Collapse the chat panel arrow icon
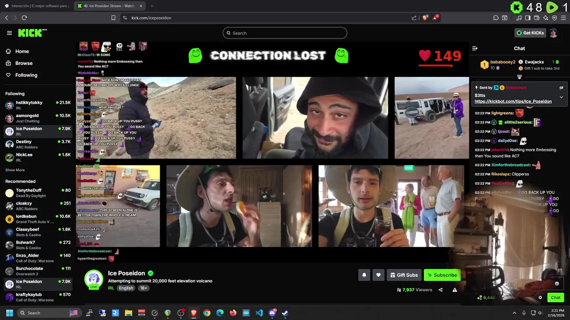Viewport: 570px width, 320px height. click(475, 48)
